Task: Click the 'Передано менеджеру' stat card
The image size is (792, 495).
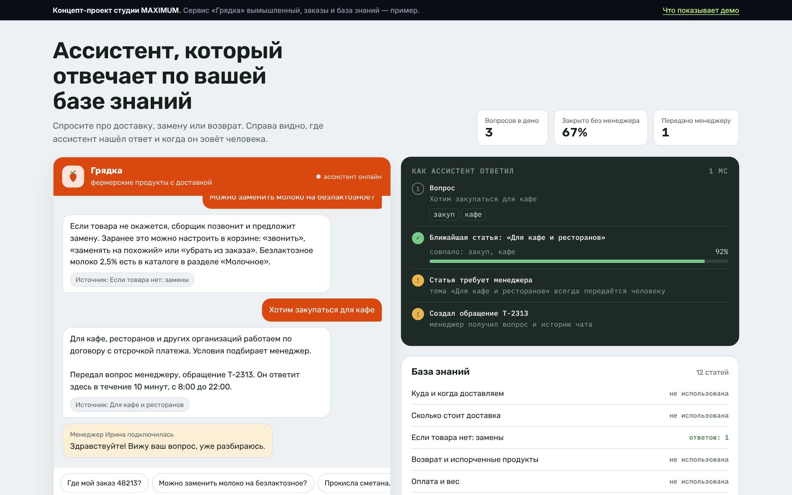Action: pos(696,128)
